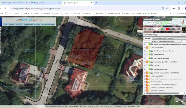Click the accessibility icon beside YouTube

(x=179, y=29)
